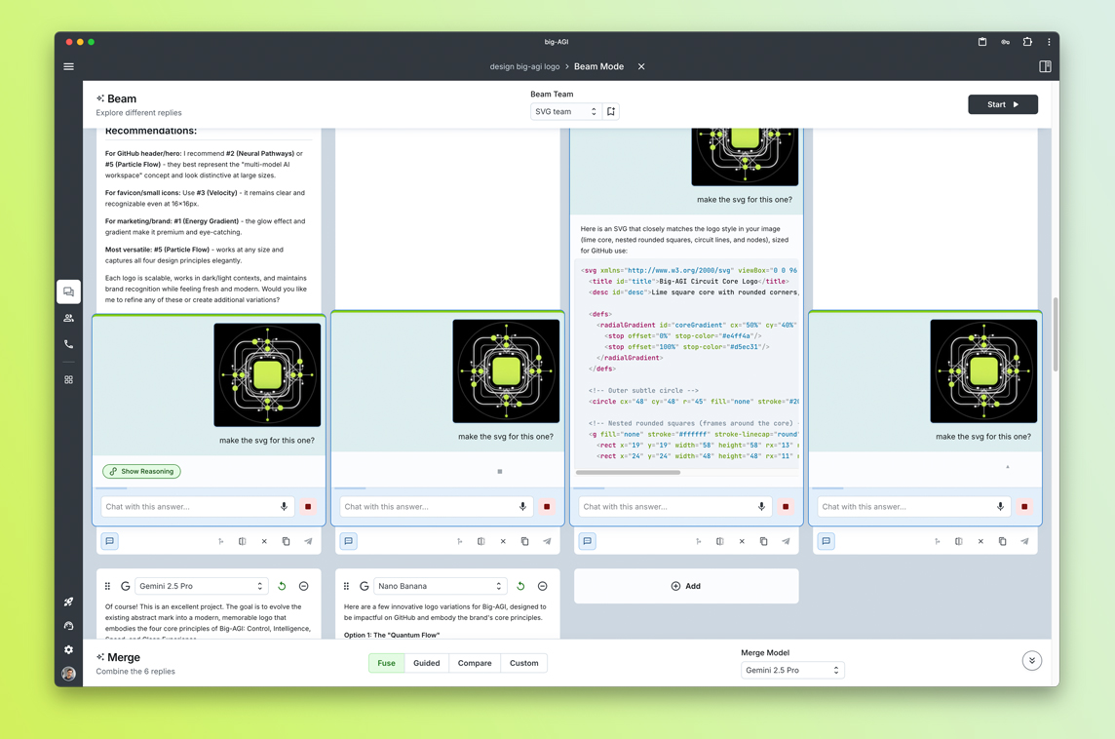This screenshot has height=739, width=1115.
Task: Close Beam Mode with the X
Action: pos(641,66)
